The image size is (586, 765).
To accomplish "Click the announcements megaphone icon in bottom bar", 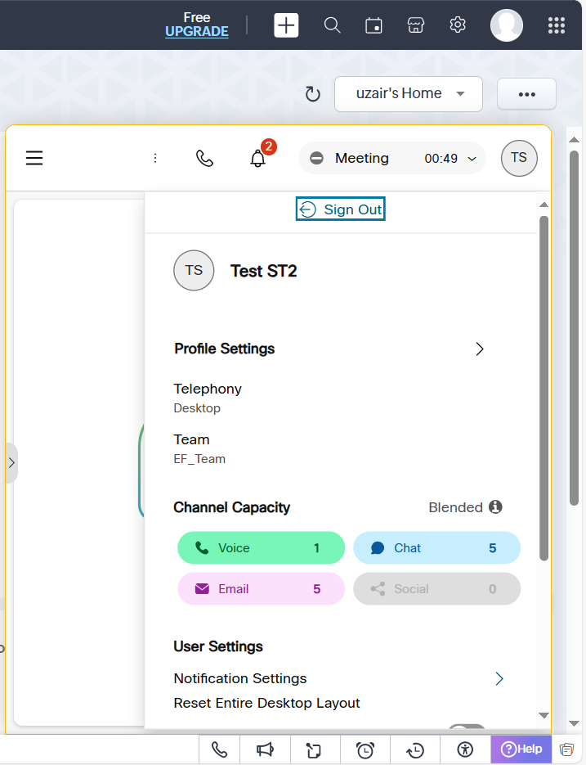I will (265, 749).
